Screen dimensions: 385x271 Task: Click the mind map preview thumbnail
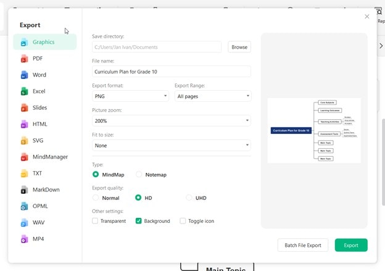tap(314, 130)
